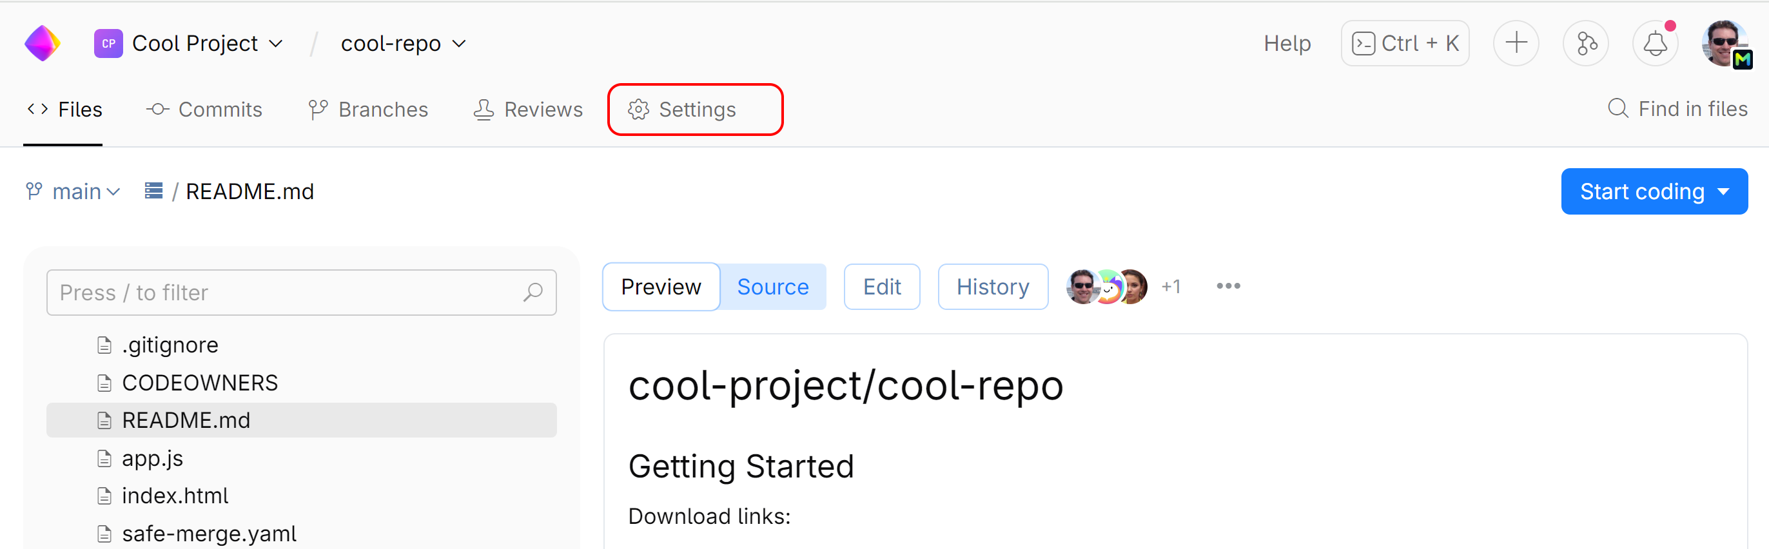Viewport: 1769px width, 549px height.
Task: Click the Find in files magnifier
Action: pos(1619,108)
